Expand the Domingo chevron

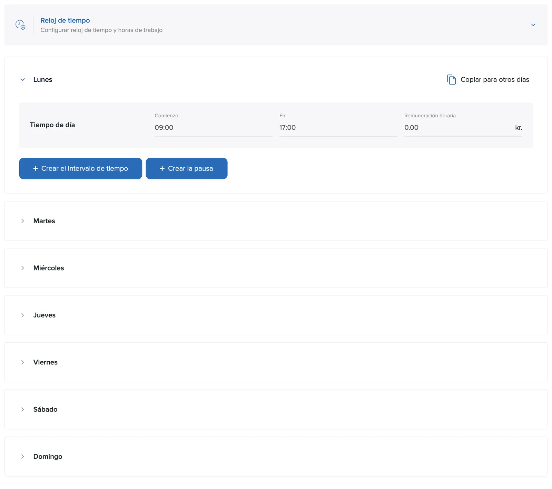(23, 457)
